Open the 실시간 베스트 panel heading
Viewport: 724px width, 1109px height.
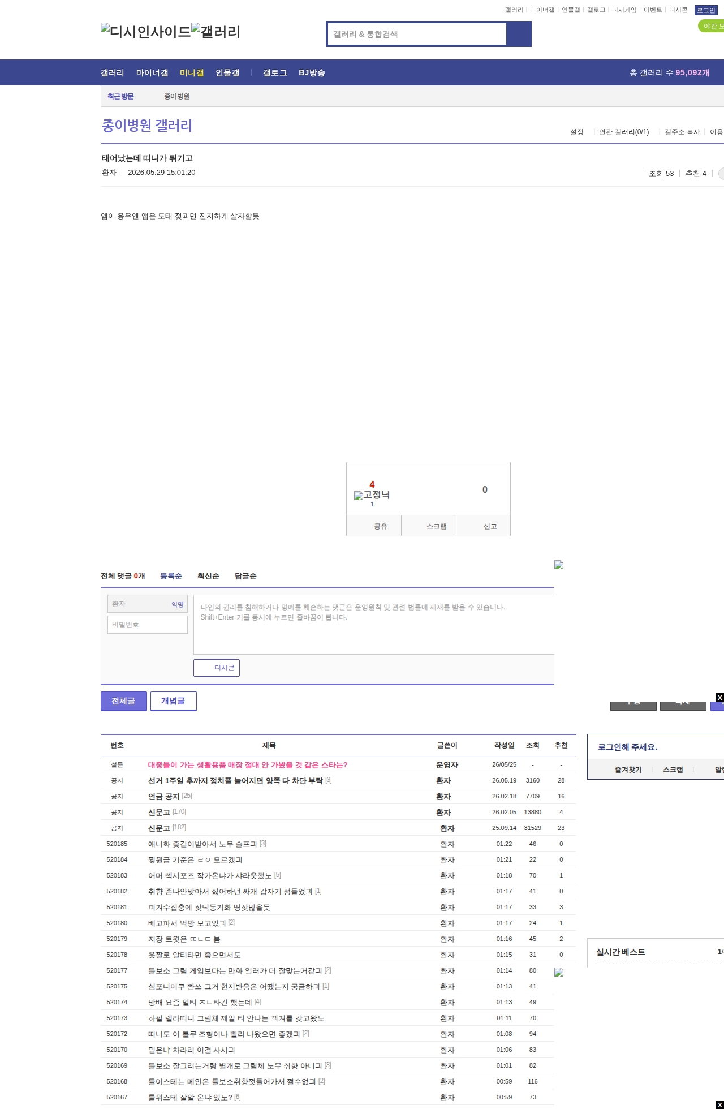click(x=620, y=952)
